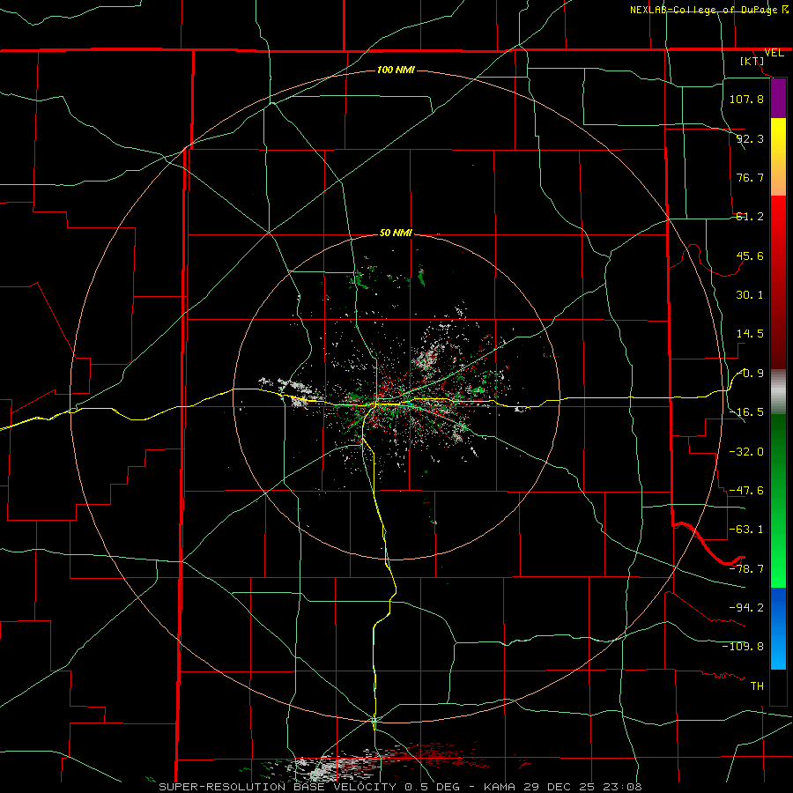Click the yellow-orange segment of velocity color bar

tap(778, 157)
